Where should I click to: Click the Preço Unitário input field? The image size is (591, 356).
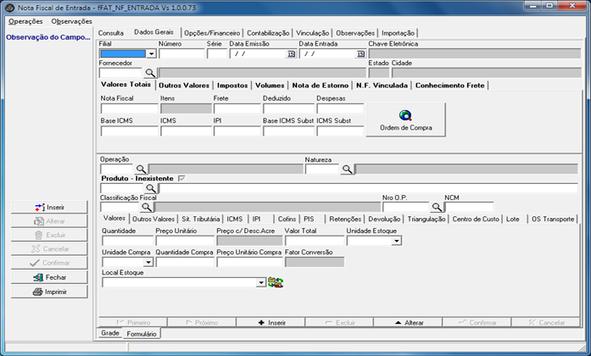(185, 241)
